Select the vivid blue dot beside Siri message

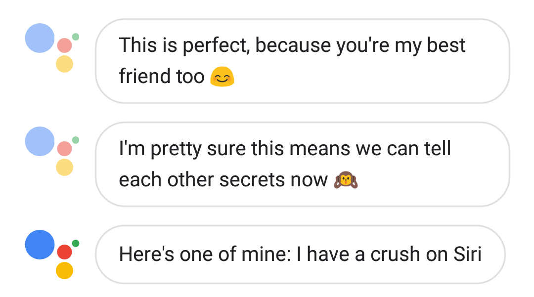pyautogui.click(x=40, y=245)
